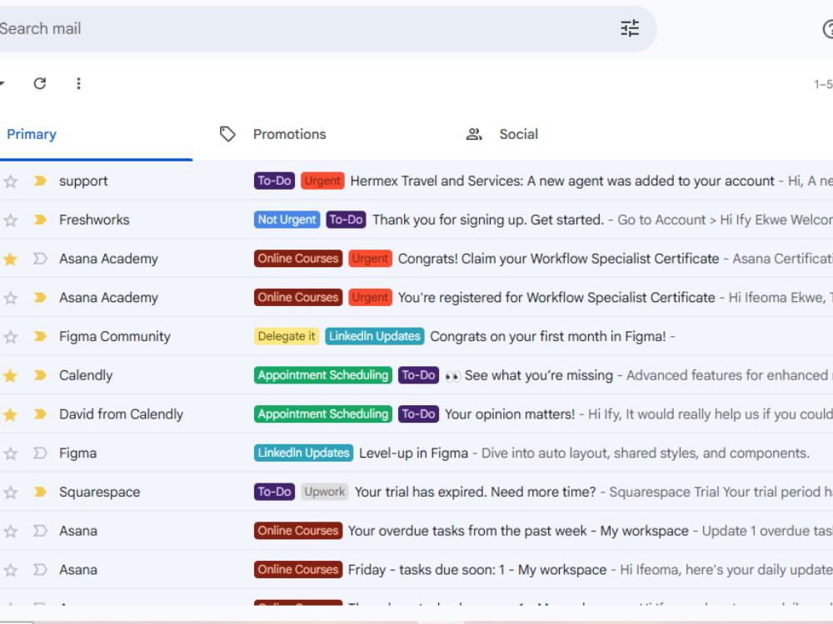Toggle importance marker on support email
Viewport: 833px width, 624px height.
point(40,181)
